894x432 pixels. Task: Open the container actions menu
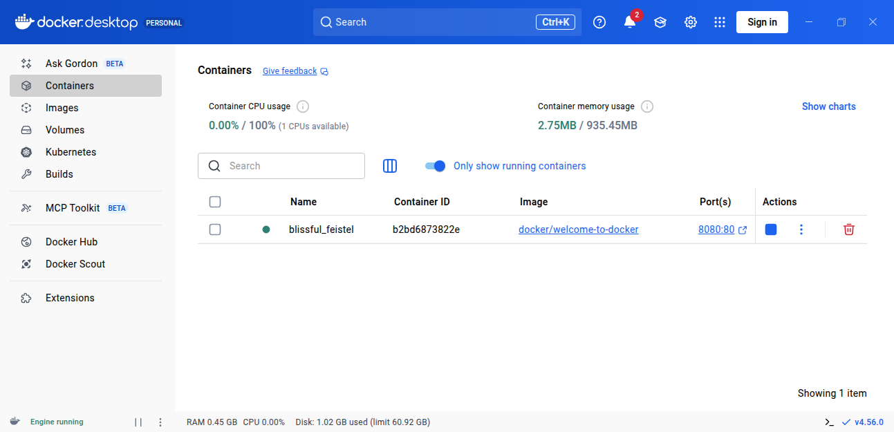[801, 229]
